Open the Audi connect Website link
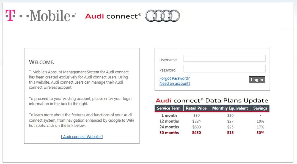The width and height of the screenshot is (297, 164). pyautogui.click(x=82, y=137)
